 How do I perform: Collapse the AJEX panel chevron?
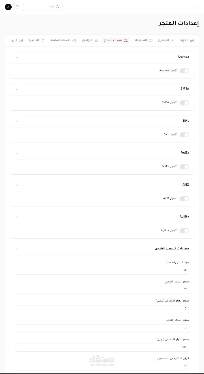tap(17, 185)
